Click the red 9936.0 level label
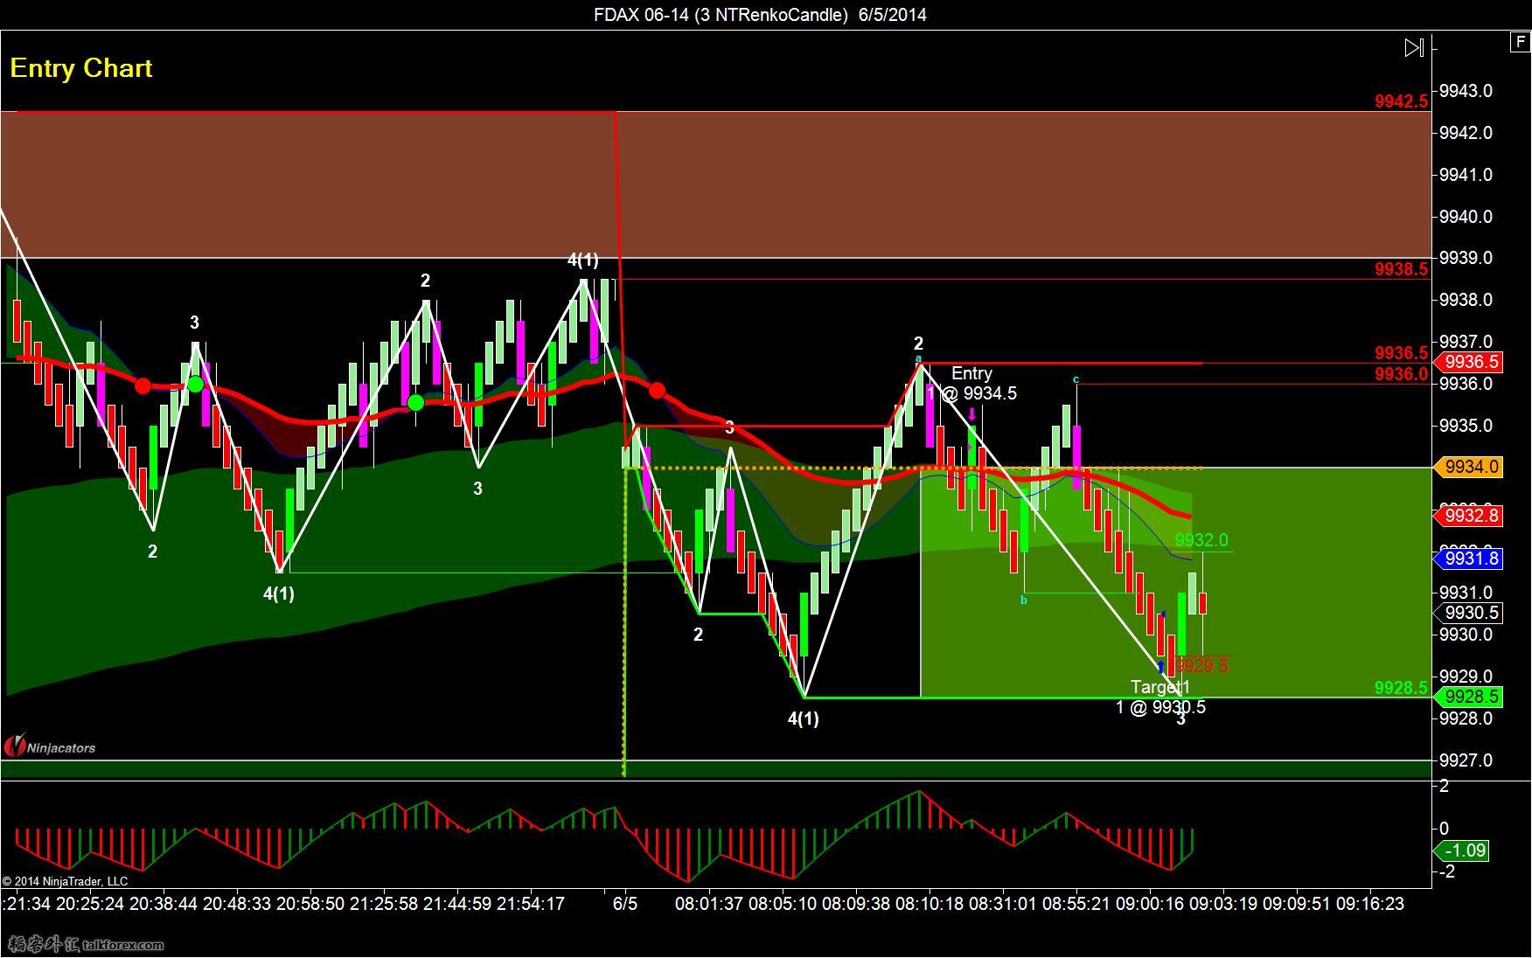Viewport: 1532px width, 958px height. click(1401, 374)
